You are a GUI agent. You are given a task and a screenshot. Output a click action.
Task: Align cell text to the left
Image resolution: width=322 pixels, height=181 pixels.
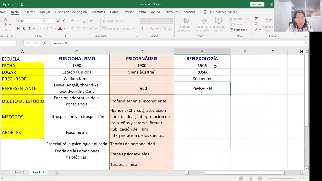(x=73, y=29)
